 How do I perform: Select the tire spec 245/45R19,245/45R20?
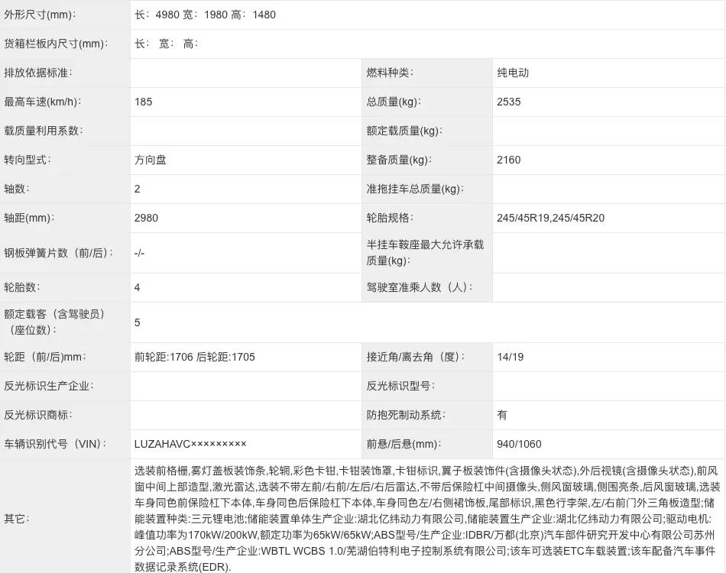coord(550,218)
